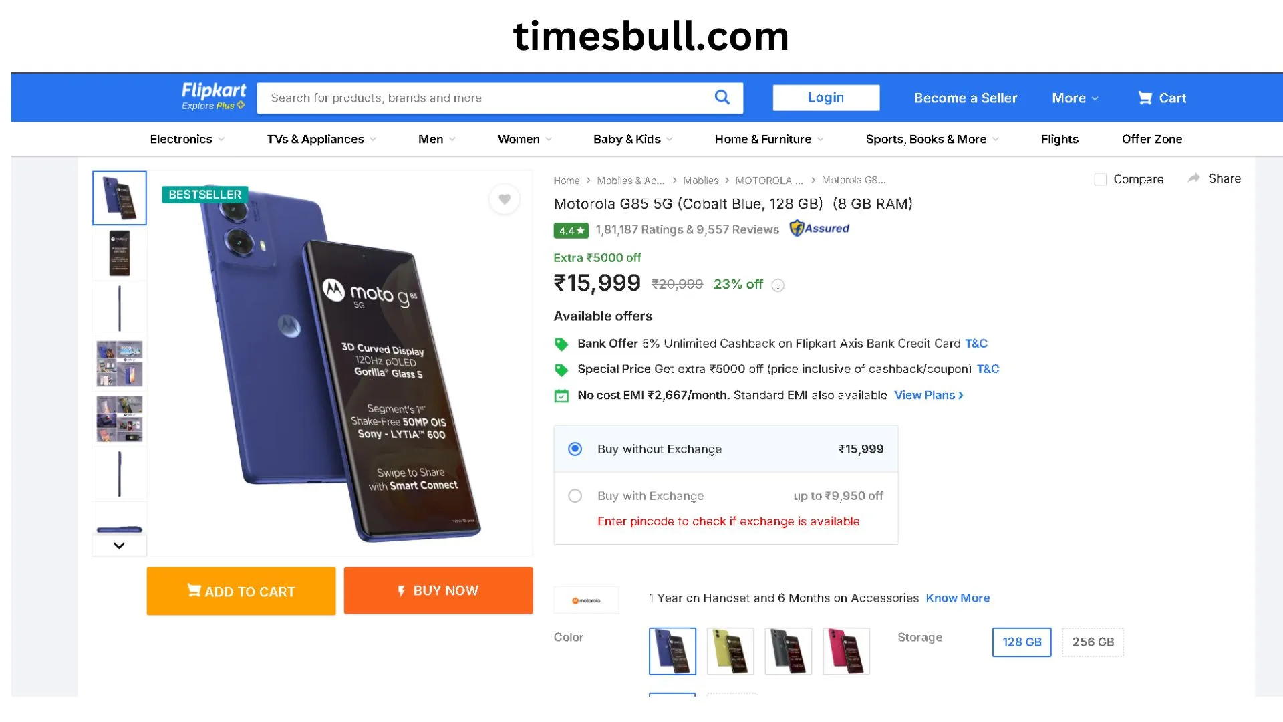Tick the Compare checkbox
The image size is (1283, 722).
1100,179
